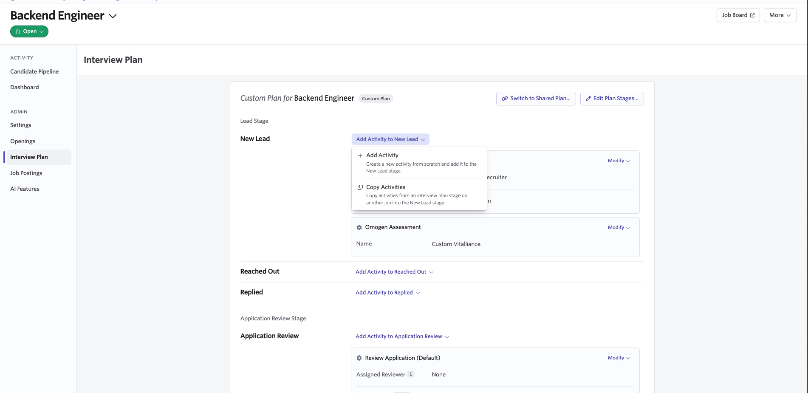Click the Custom Plan badge
The height and width of the screenshot is (393, 808).
coord(376,98)
